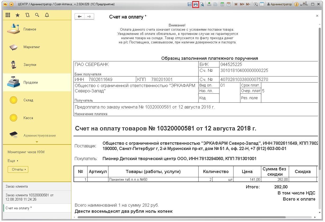The width and height of the screenshot is (325, 222).
Task: Go back with the left arrow button
Action: pyautogui.click(x=80, y=17)
